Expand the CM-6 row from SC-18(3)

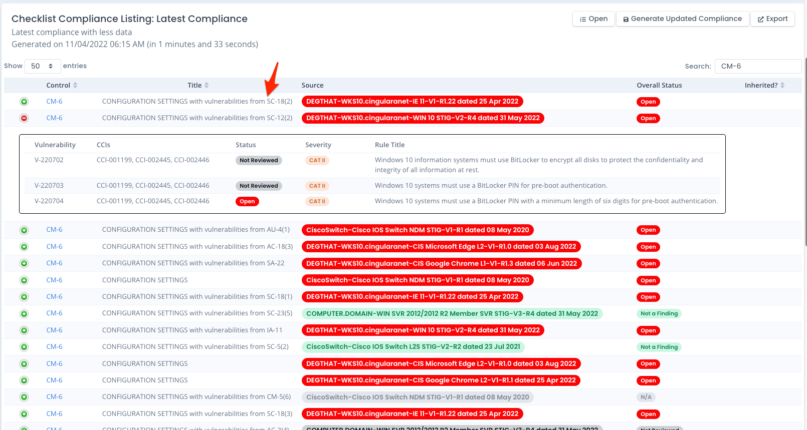pos(24,414)
